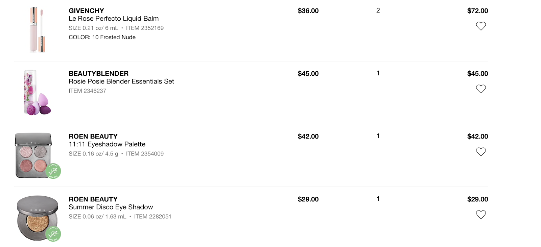Open 11:11 Eyeshadow Palette product link
The image size is (541, 247).
point(107,144)
